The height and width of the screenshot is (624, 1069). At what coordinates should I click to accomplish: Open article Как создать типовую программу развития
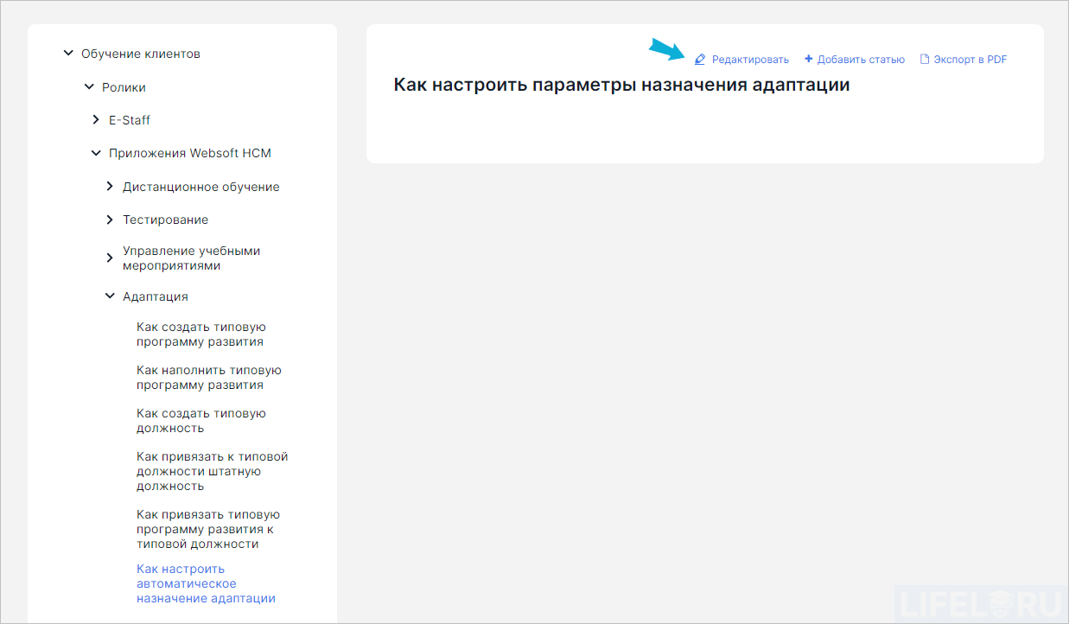[x=201, y=334]
